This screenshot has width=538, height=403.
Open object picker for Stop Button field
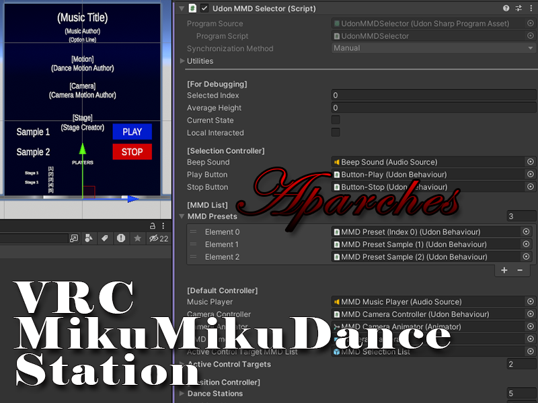click(x=531, y=187)
